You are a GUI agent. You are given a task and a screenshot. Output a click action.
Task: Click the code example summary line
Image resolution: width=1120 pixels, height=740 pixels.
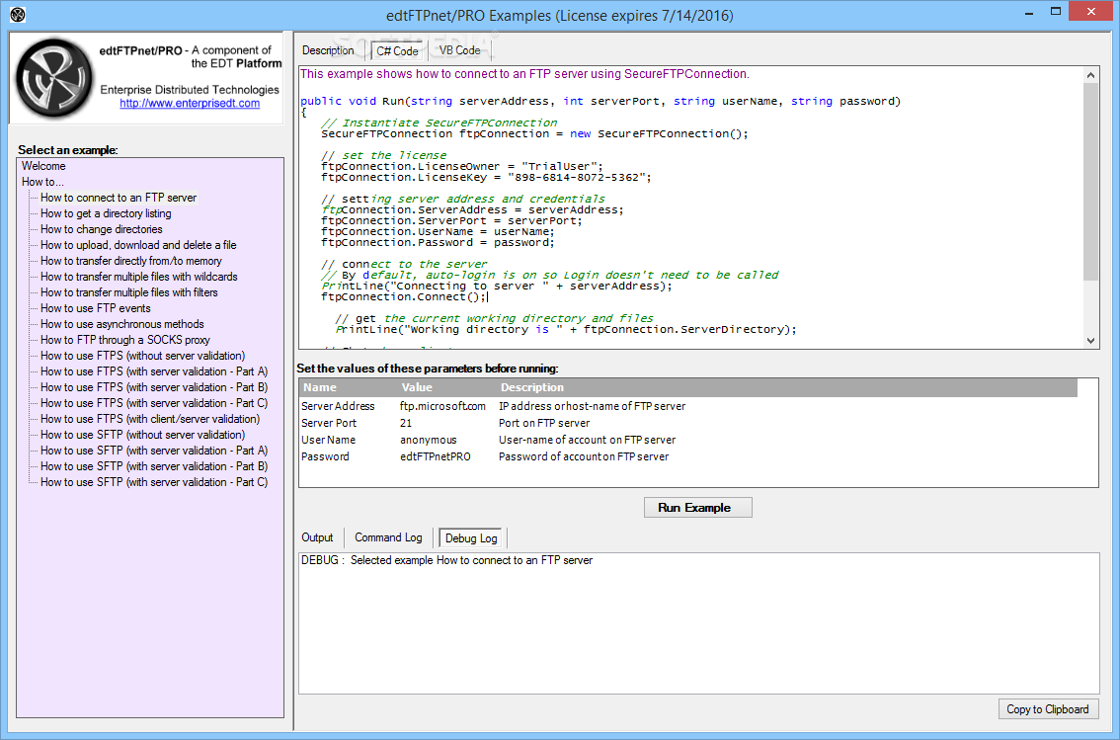[x=525, y=73]
